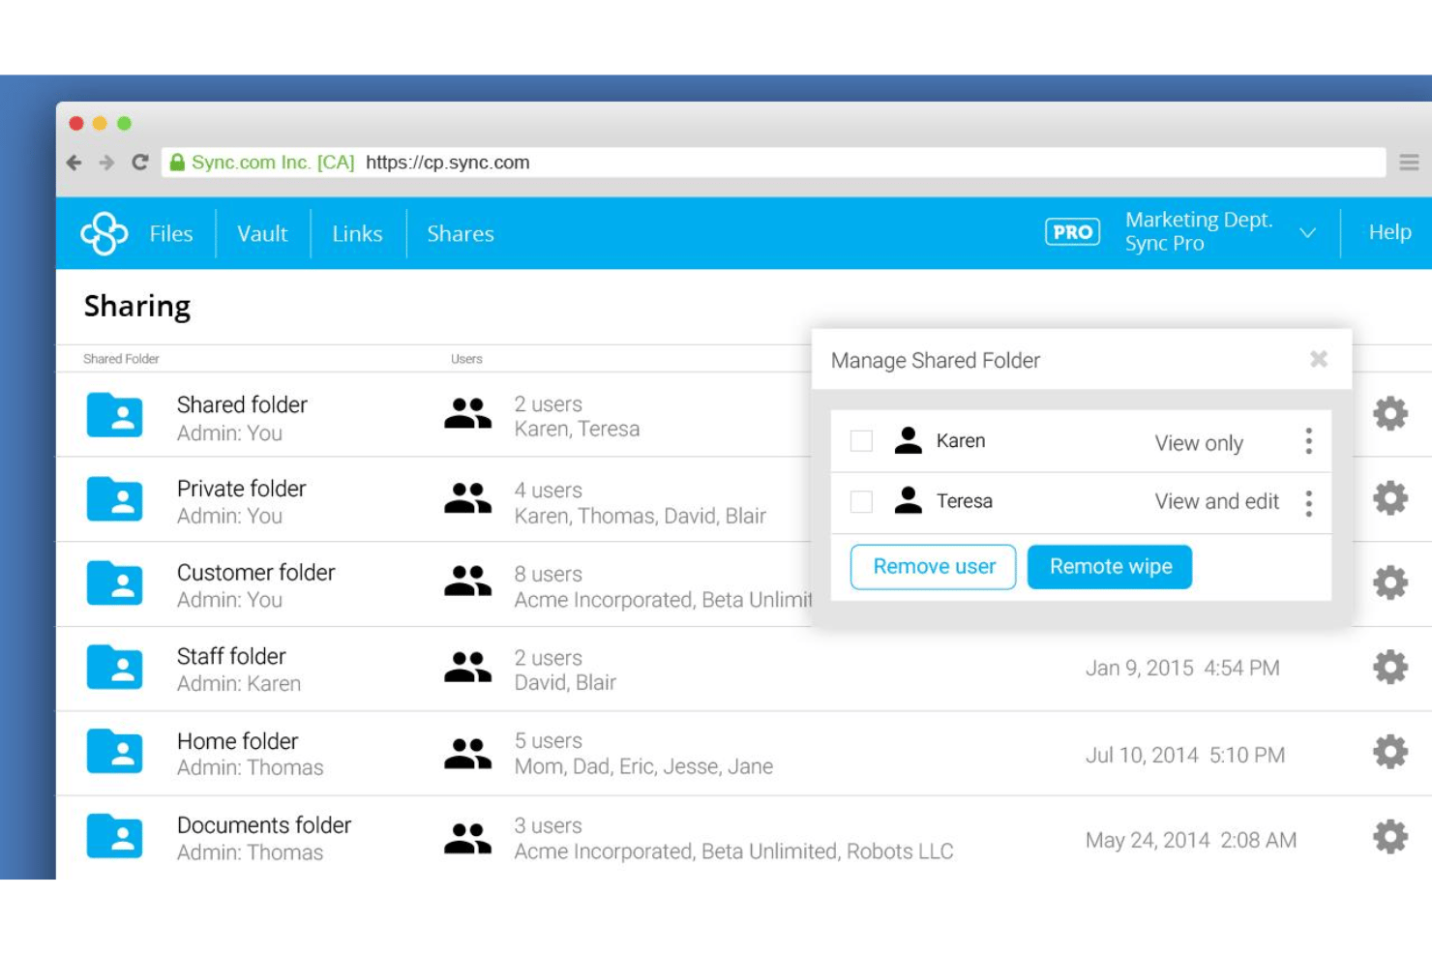Click the "Private folder" name

[241, 489]
